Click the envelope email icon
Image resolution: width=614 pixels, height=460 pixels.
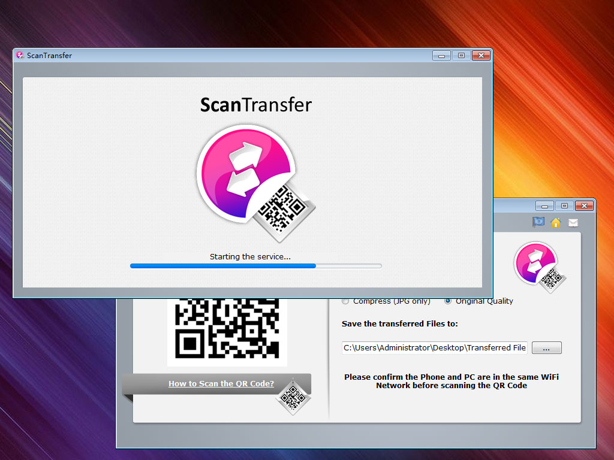573,223
